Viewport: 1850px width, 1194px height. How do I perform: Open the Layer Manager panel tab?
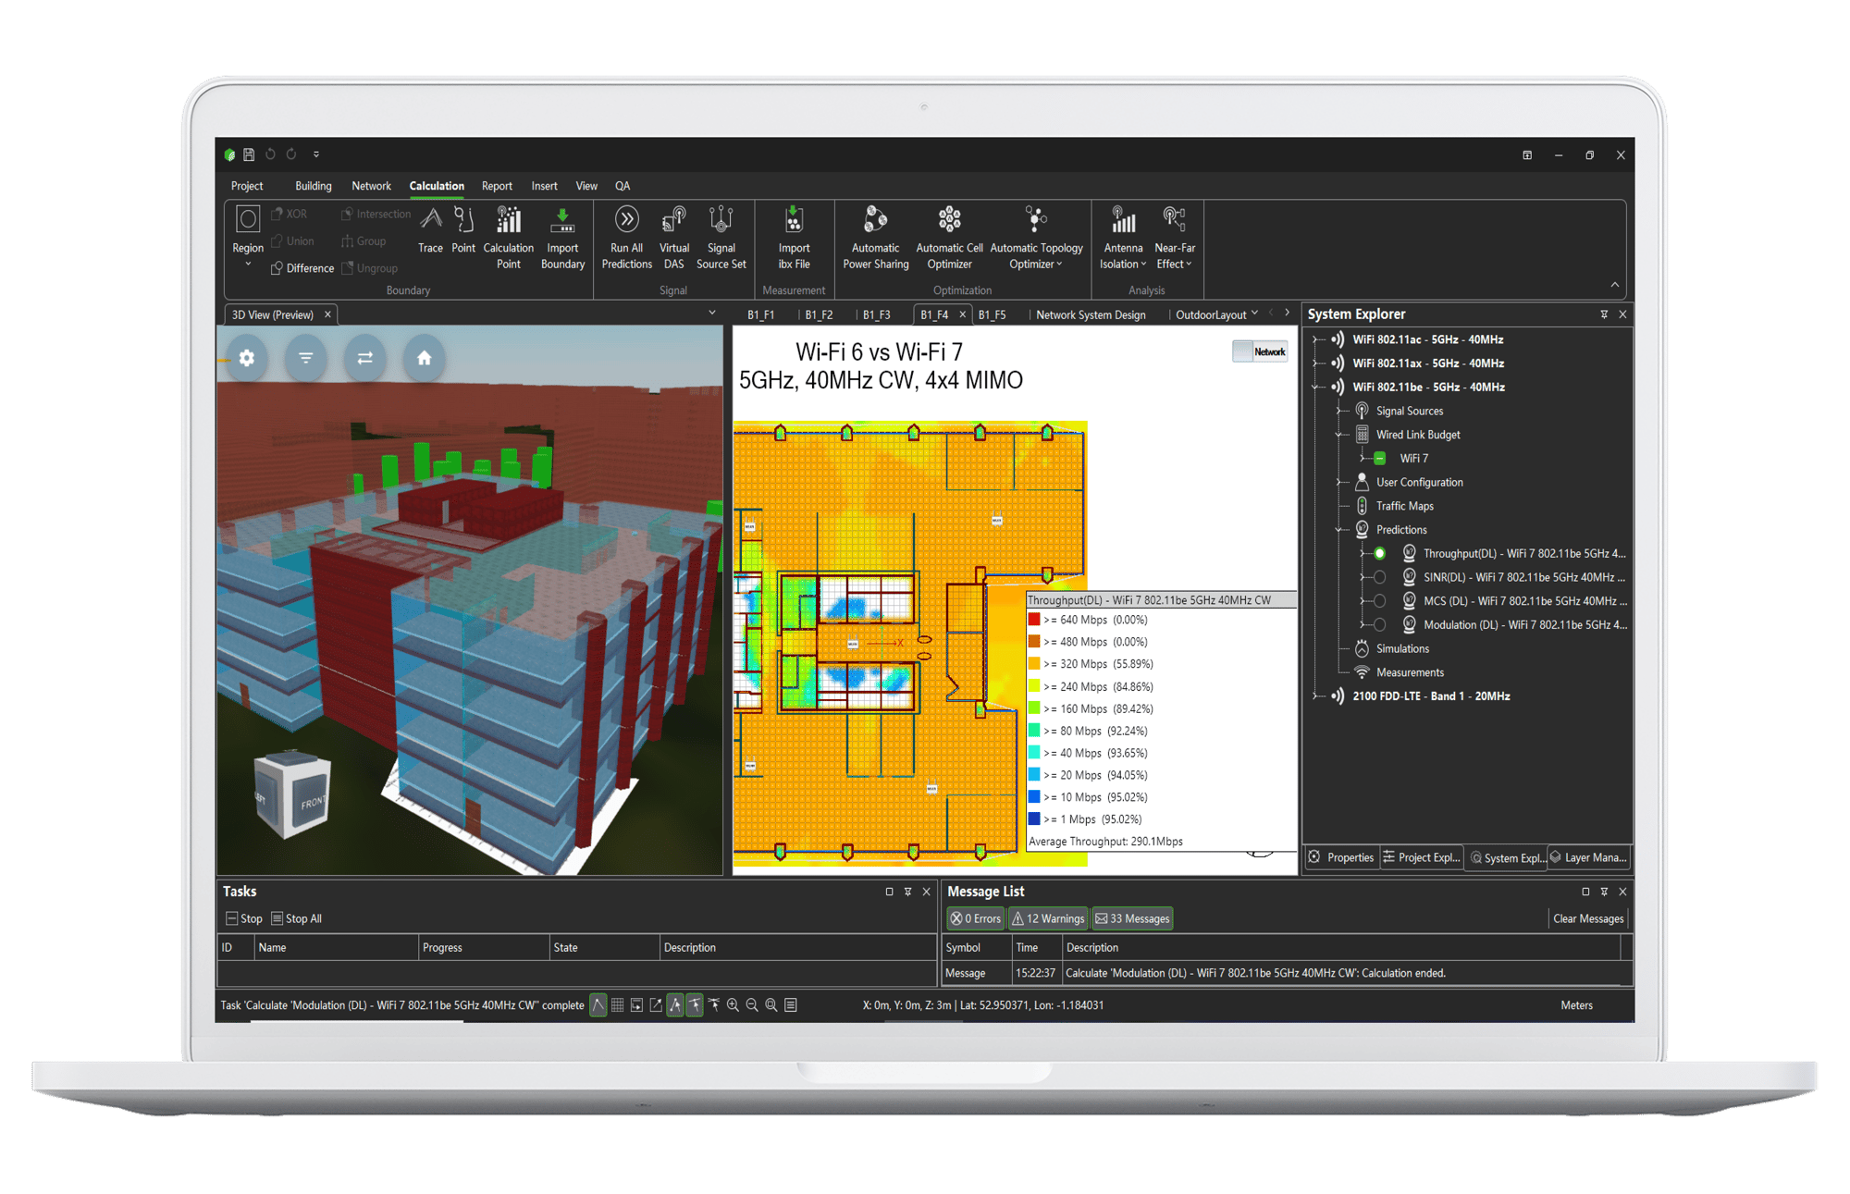point(1589,857)
